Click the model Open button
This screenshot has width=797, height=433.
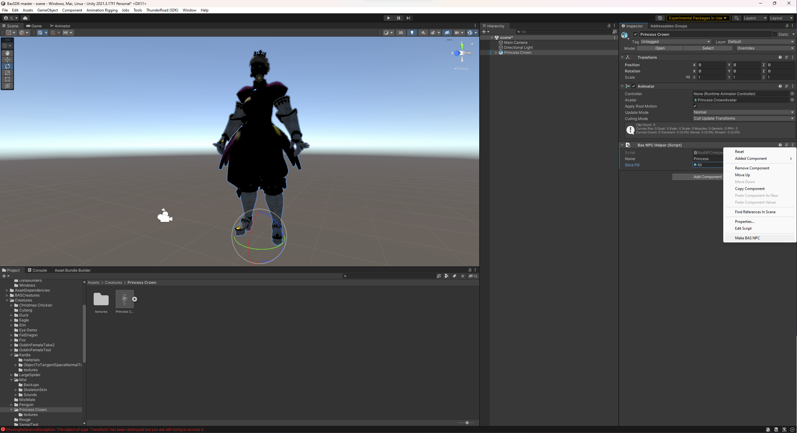pyautogui.click(x=660, y=48)
